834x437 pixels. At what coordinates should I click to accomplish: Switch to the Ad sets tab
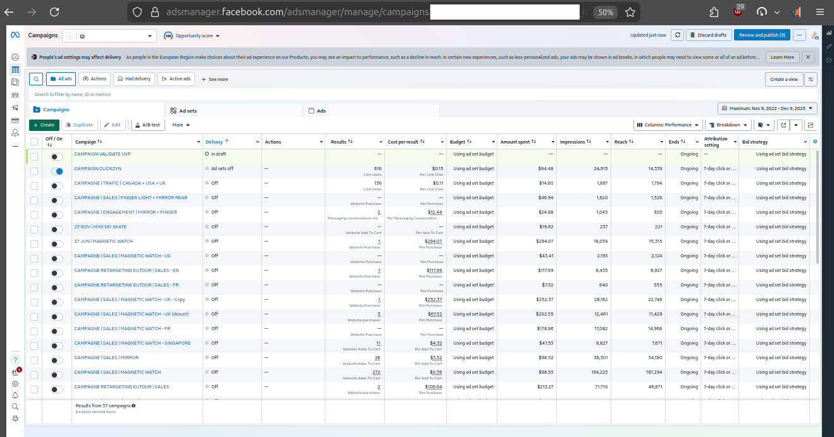pos(188,111)
